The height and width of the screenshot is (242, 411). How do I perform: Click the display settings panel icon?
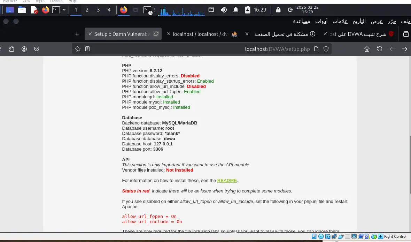coord(211,10)
